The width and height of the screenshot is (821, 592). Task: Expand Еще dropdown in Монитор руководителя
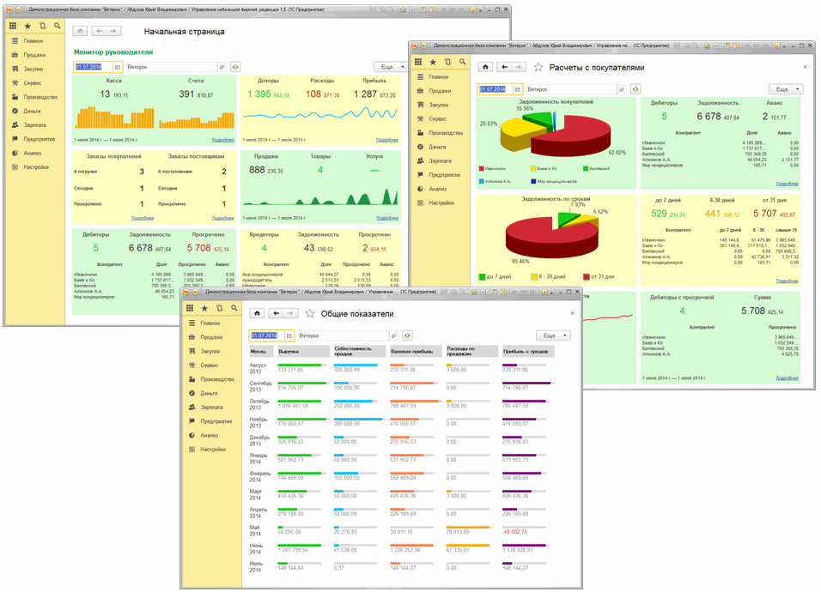pyautogui.click(x=390, y=67)
